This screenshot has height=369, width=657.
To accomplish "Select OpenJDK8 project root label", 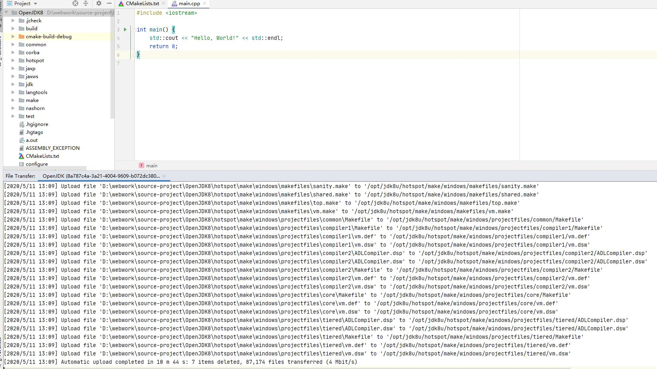I will click(31, 12).
